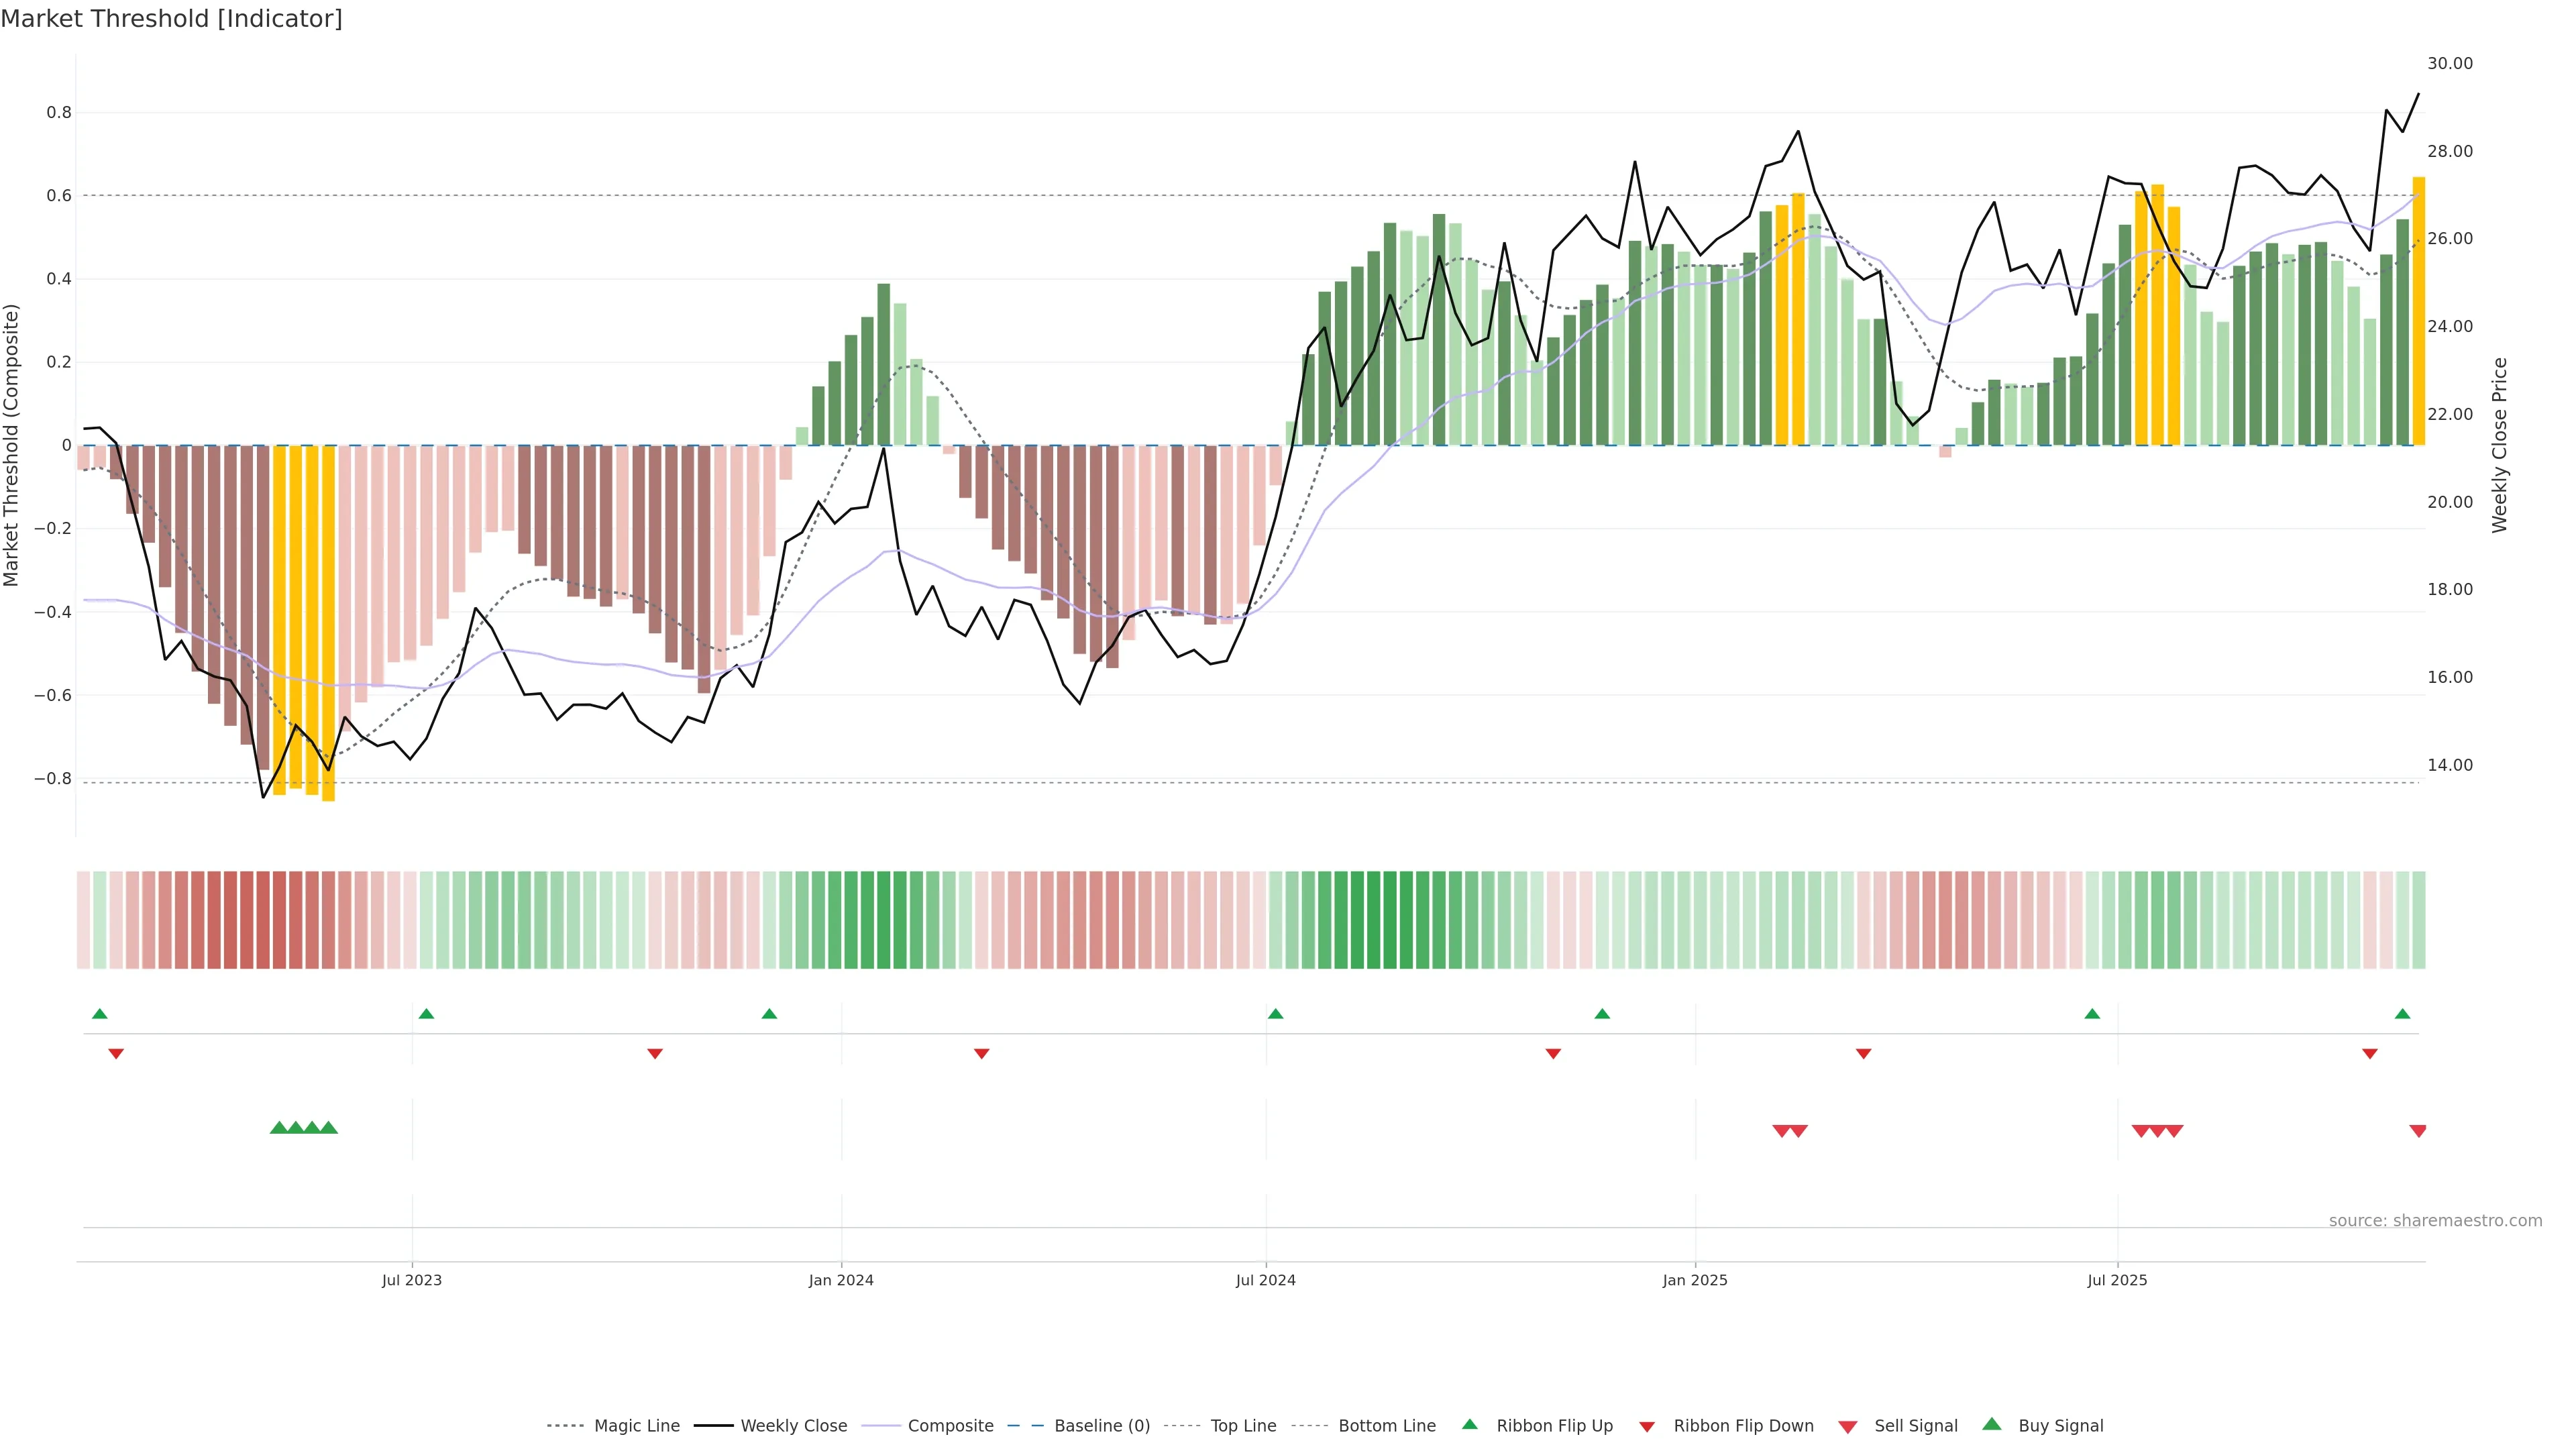Click the Jul 2025 x-axis label
The image size is (2576, 1449).
coord(2116,1280)
